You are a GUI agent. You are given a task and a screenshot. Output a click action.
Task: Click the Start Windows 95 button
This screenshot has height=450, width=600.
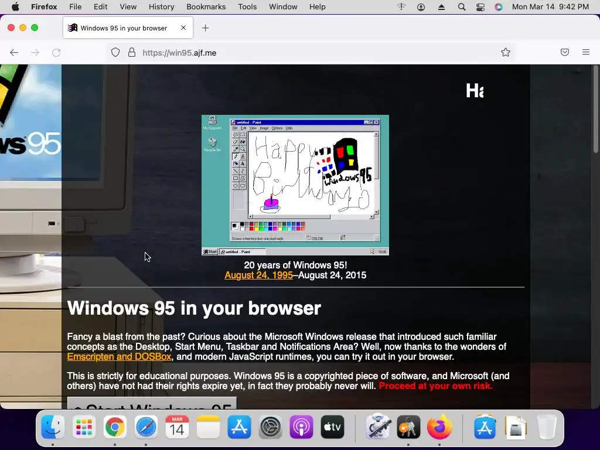click(152, 403)
